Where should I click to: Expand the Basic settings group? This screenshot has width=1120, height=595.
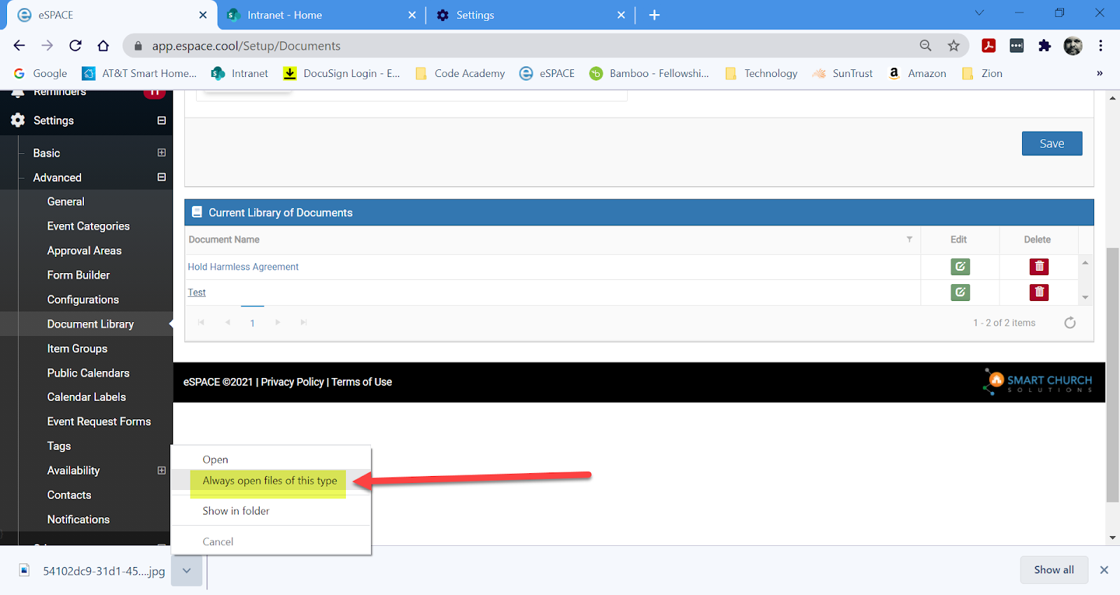click(162, 153)
